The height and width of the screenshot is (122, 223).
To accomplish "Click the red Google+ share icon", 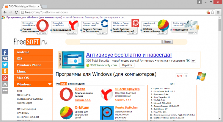I will [x=5, y=78].
